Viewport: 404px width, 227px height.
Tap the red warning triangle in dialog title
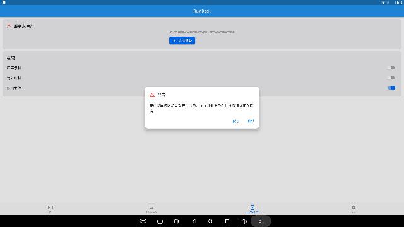click(152, 95)
